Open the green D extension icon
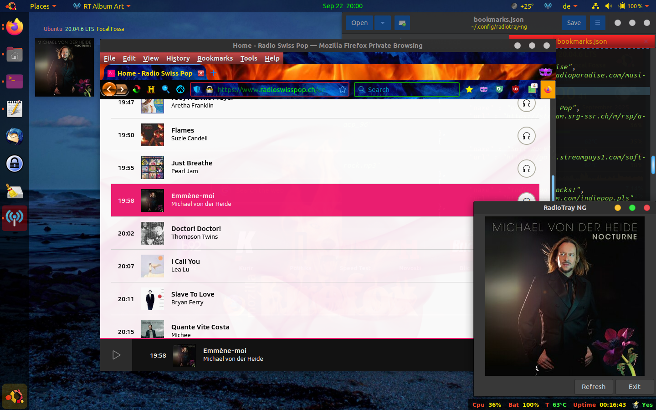This screenshot has width=656, height=410. 499,89
